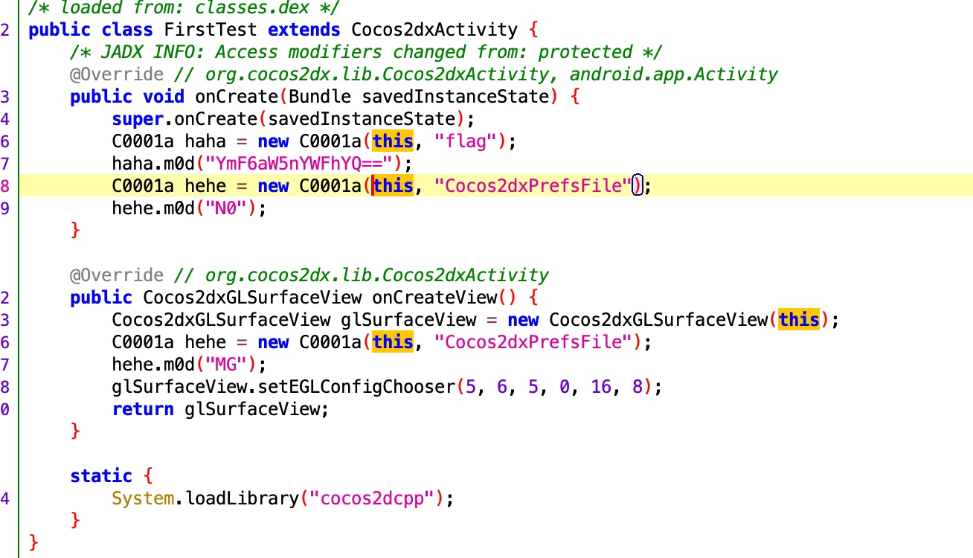973x558 pixels.
Task: Click the FirstTest class name in declaration
Action: (211, 30)
